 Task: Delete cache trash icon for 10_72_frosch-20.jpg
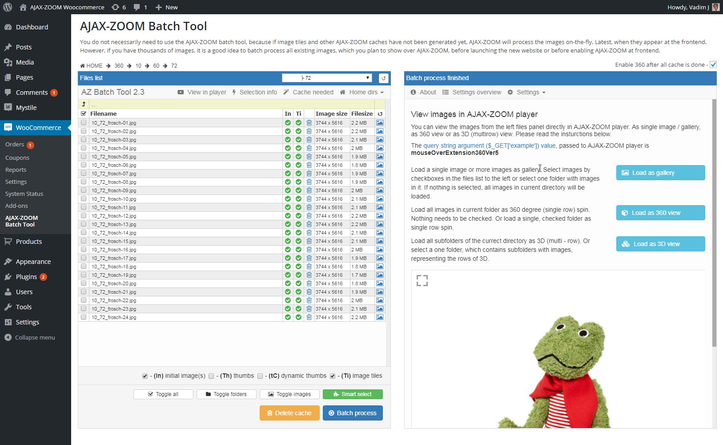click(x=309, y=283)
